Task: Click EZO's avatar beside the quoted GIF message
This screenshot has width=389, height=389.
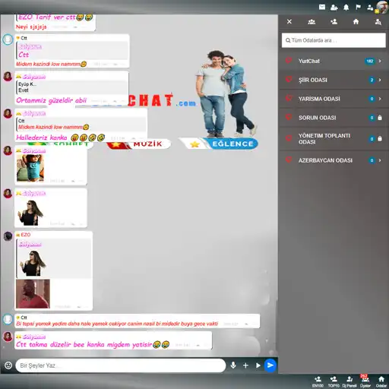Action: tap(8, 236)
